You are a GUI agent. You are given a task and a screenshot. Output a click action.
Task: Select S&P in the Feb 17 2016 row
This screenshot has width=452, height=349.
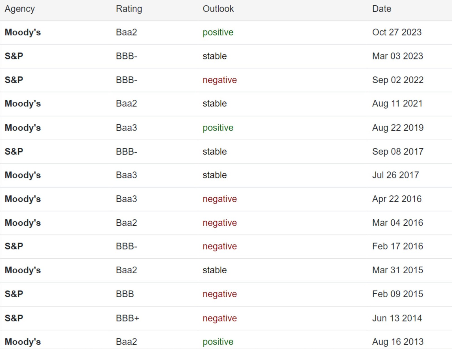click(14, 246)
